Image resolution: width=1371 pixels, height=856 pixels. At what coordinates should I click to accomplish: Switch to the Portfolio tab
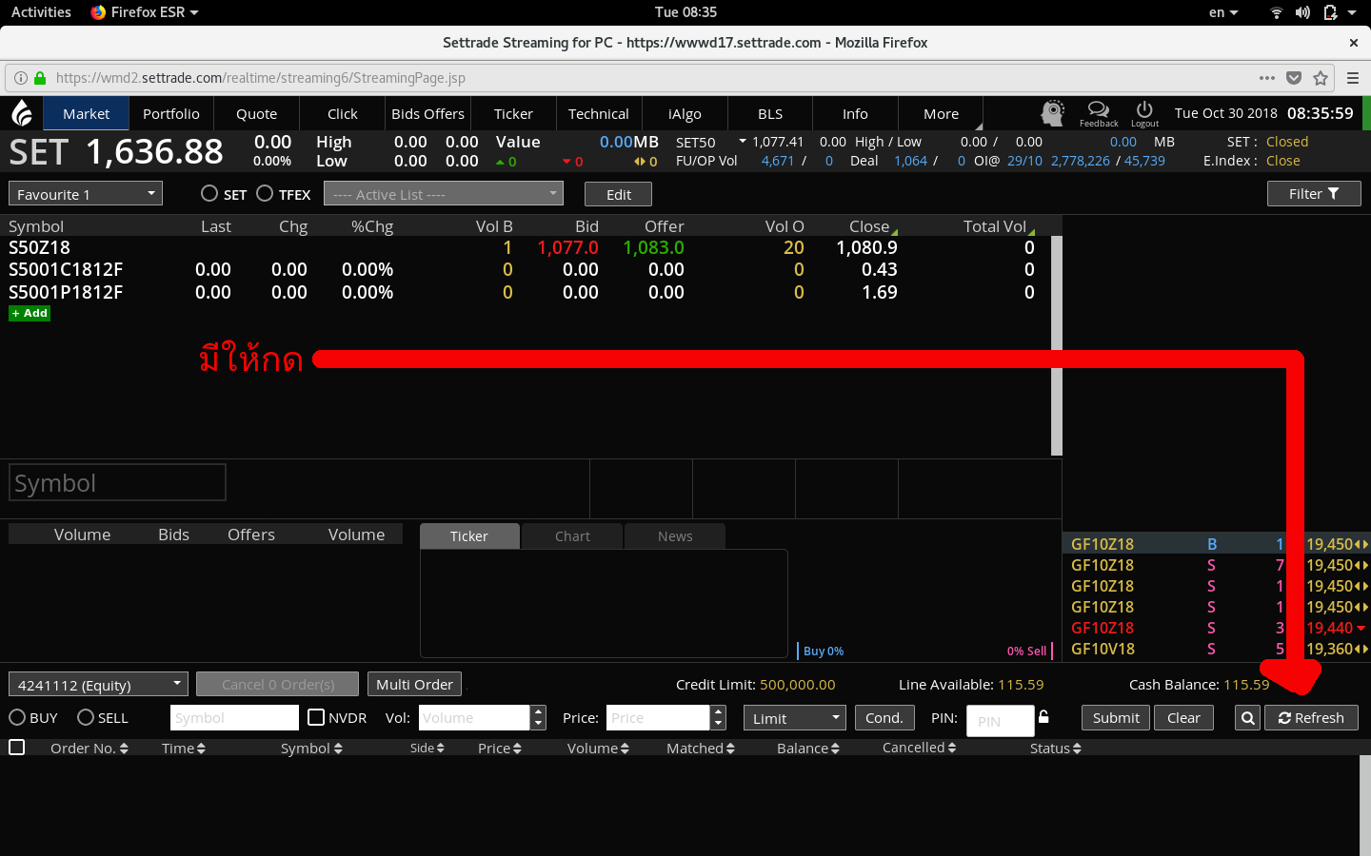[x=171, y=113]
